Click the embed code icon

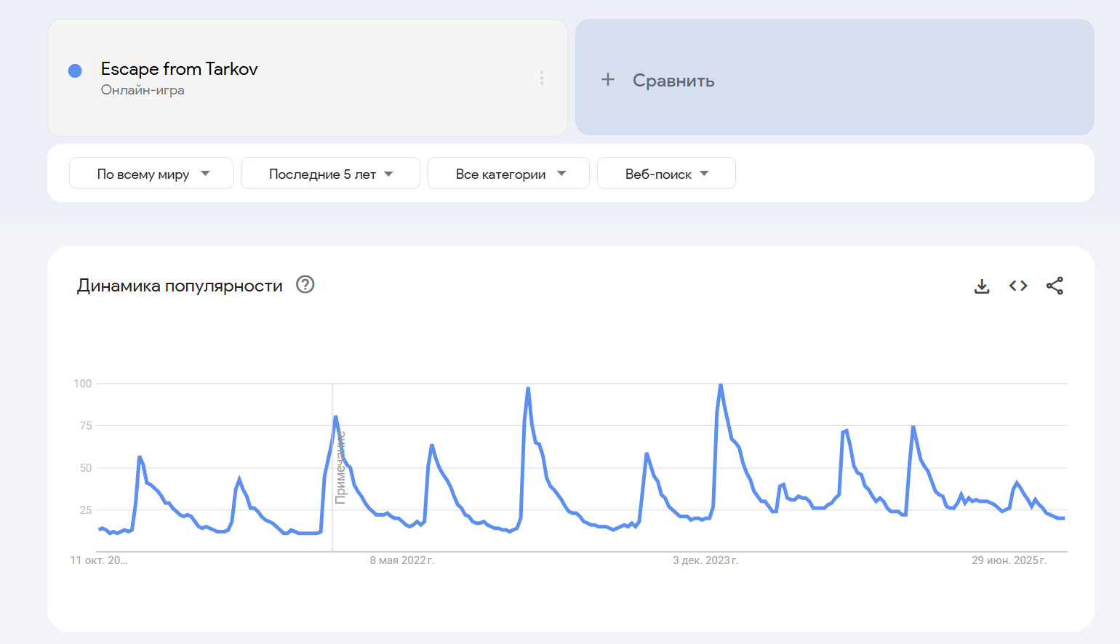point(1018,286)
